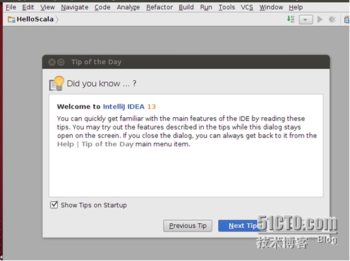This screenshot has height=261, width=350.
Task: Click the Debug bug icon
Action: pos(332,20)
